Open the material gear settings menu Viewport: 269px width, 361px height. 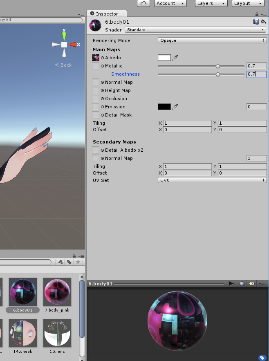pos(263,22)
